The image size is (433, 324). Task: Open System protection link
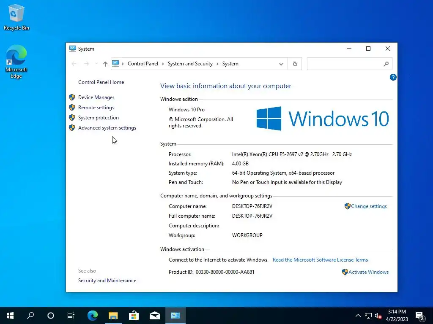tap(98, 118)
